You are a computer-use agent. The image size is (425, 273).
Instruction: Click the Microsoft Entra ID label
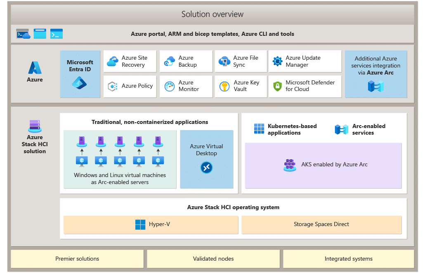tap(80, 66)
